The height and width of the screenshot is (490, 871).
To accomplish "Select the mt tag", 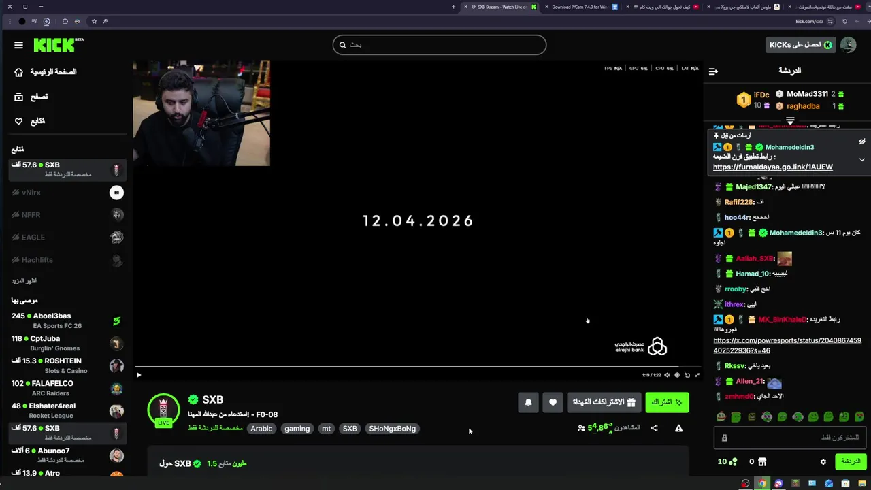I will [326, 429].
